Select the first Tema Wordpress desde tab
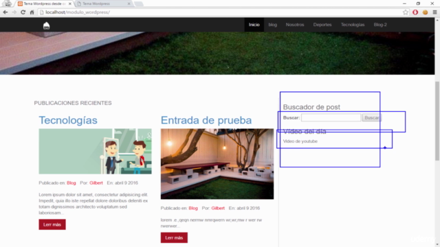440x247 pixels. (x=43, y=3)
